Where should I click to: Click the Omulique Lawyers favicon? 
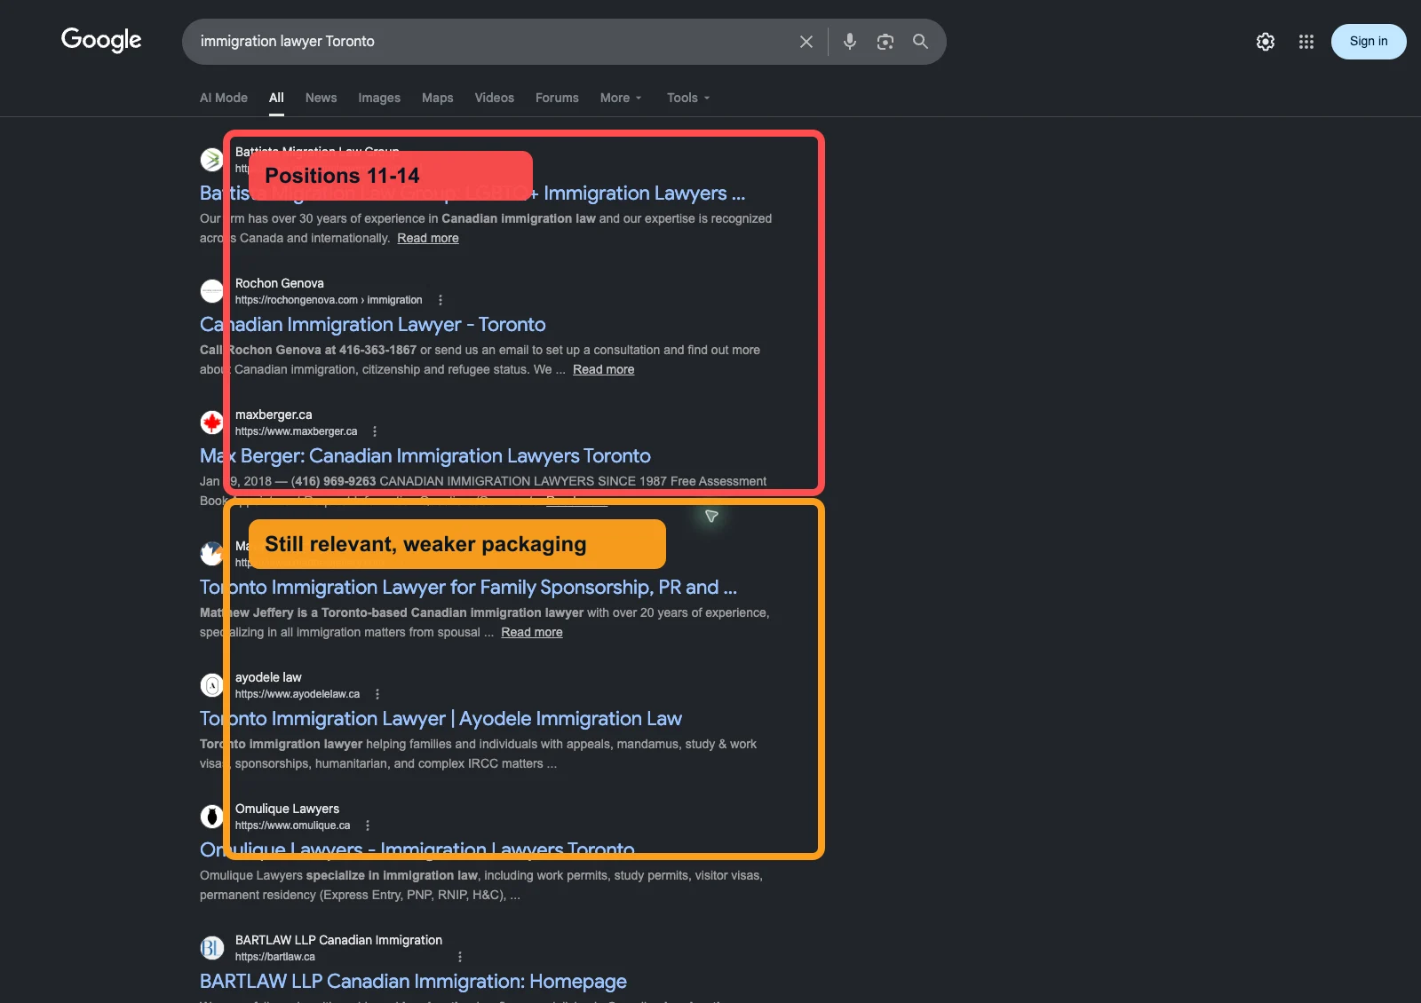(211, 817)
